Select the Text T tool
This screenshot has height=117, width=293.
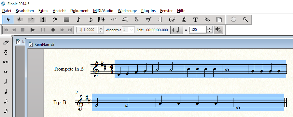pos(195,19)
